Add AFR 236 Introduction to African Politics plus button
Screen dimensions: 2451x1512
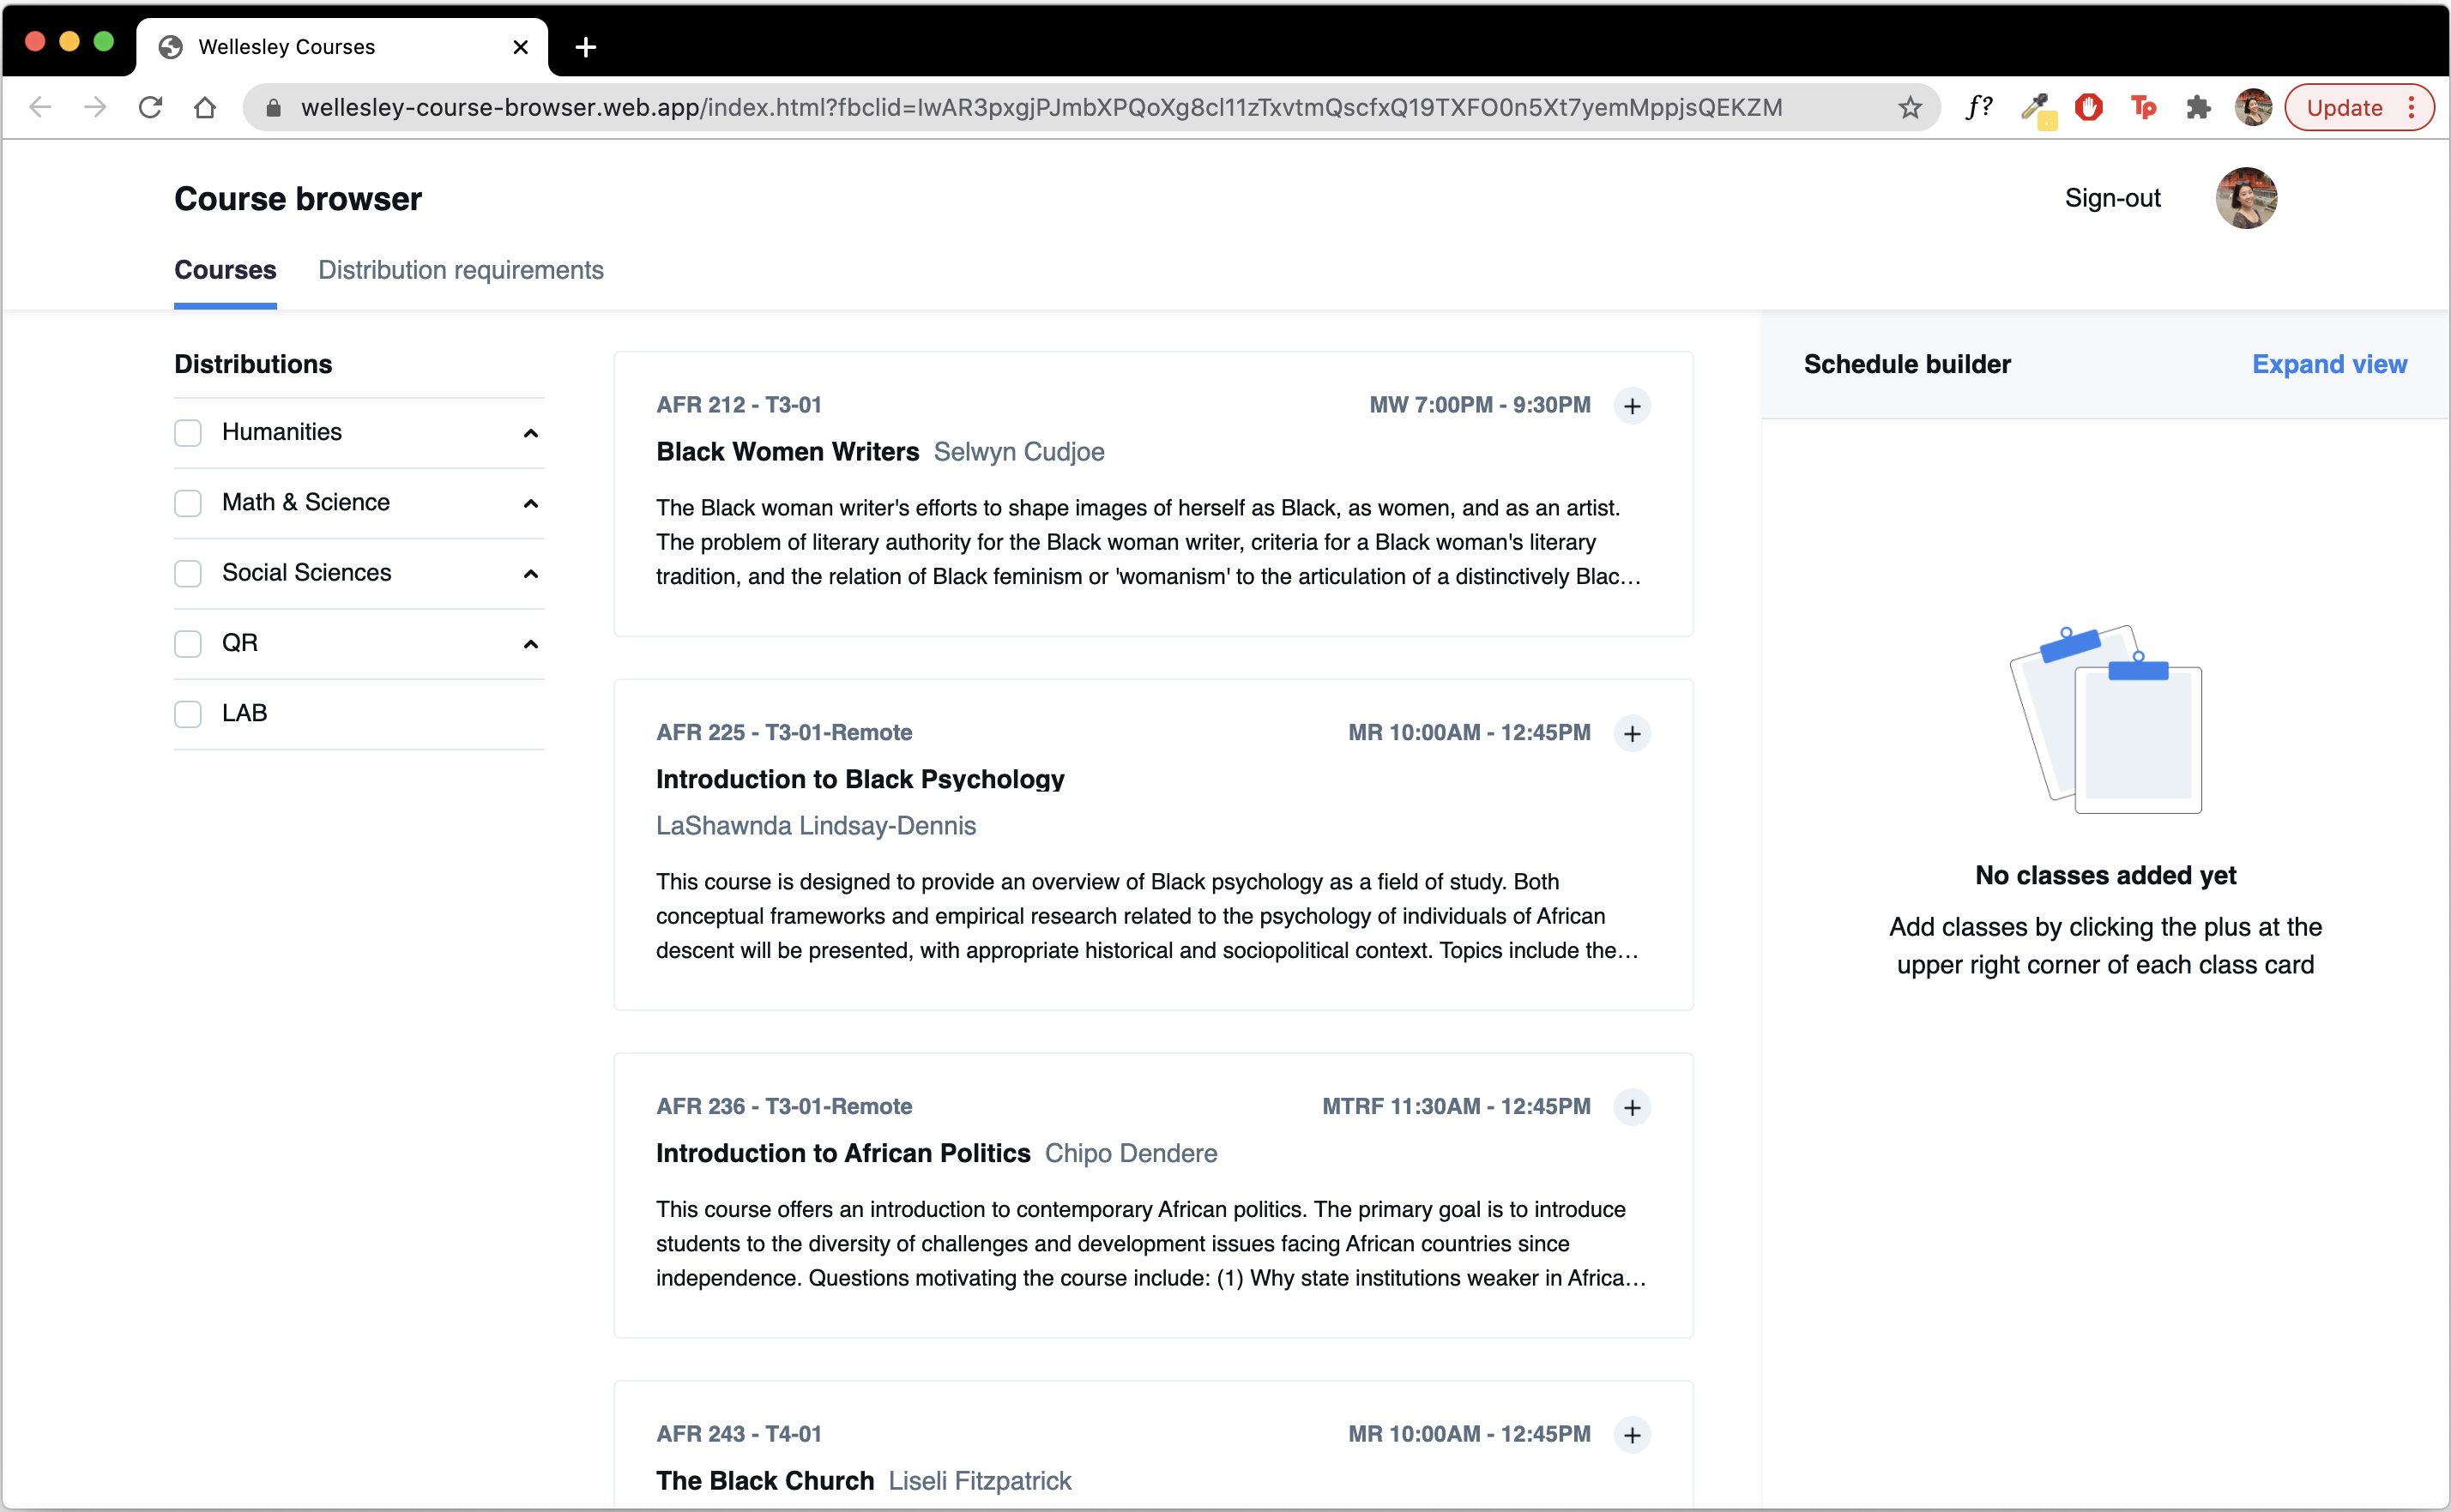tap(1631, 1108)
